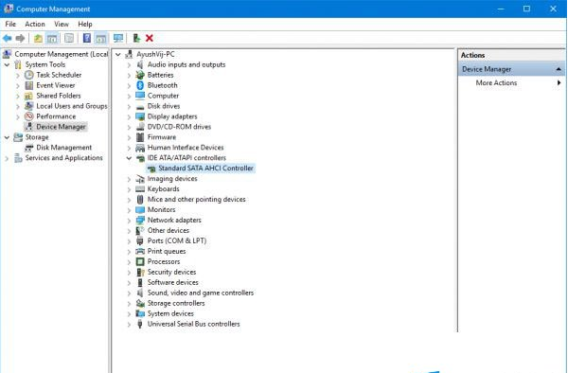
Task: Expand the Monitors node
Action: tap(129, 210)
